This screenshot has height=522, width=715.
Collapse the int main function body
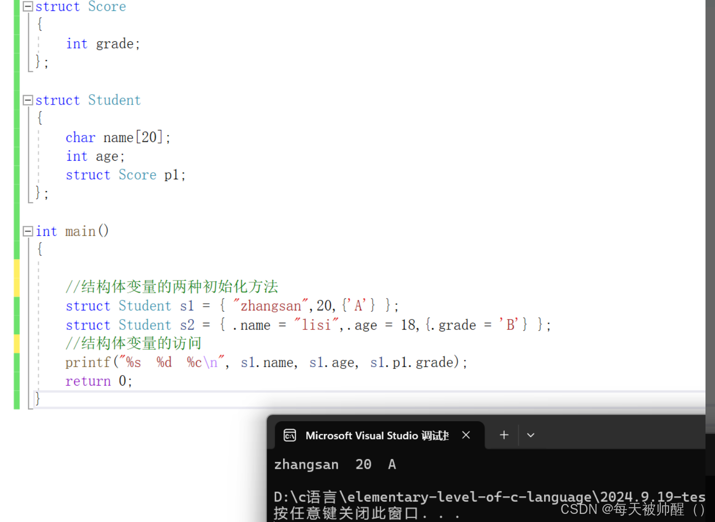pos(28,231)
